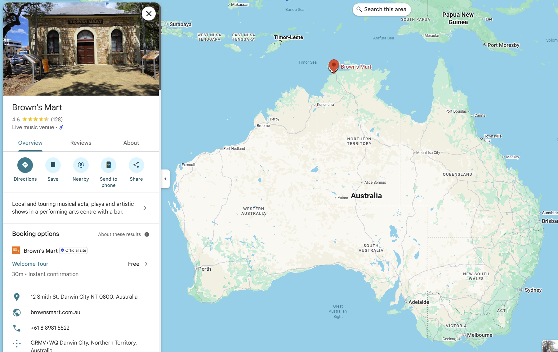Click the phone number +61 8 8981 5522
Viewport: 558px width, 352px height.
point(50,328)
